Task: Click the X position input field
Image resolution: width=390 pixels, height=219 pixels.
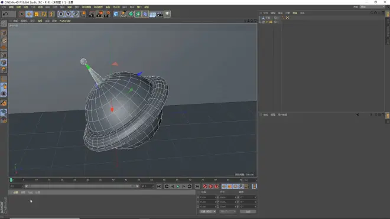Action: point(208,197)
